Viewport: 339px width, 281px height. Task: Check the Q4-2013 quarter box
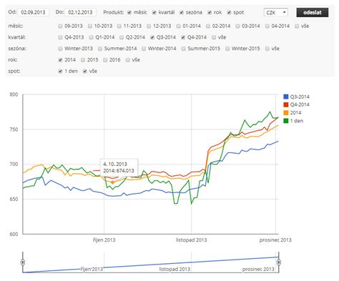pos(60,37)
